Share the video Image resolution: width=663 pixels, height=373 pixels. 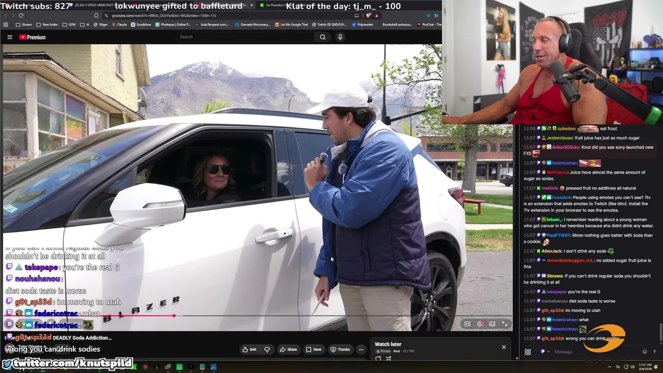pos(288,350)
